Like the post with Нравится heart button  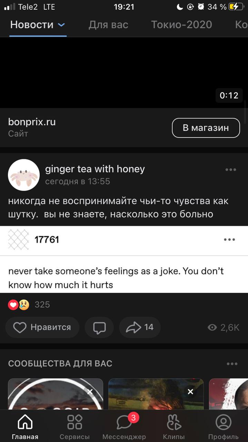tap(42, 327)
